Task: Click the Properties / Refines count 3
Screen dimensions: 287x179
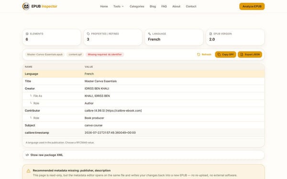Action: point(88,39)
